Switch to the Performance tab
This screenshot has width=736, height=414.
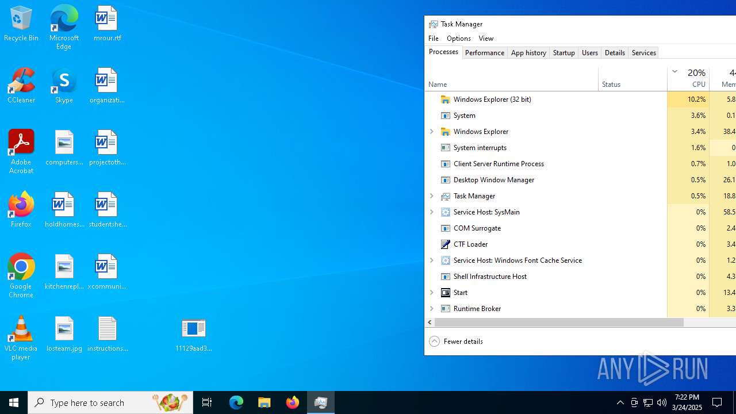485,53
